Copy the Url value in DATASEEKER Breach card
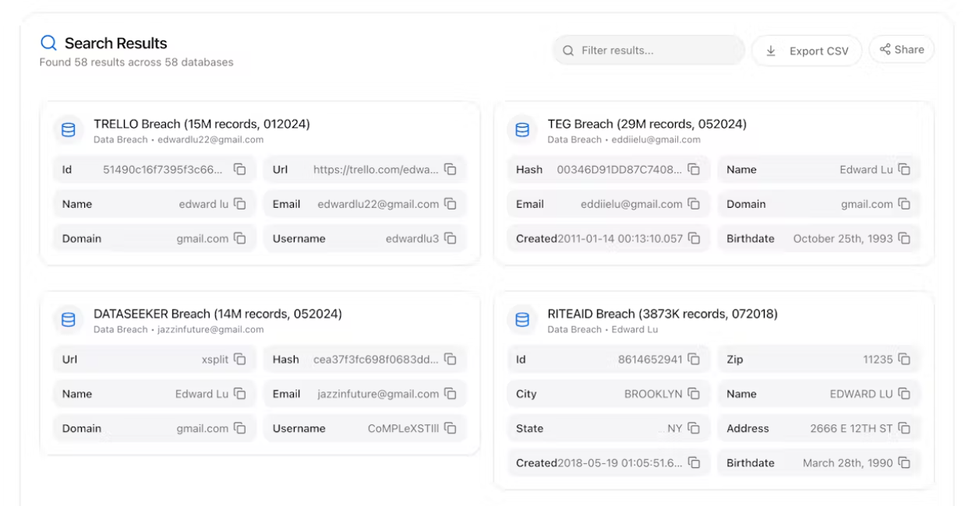Screen dimensions: 972x506 [240, 360]
